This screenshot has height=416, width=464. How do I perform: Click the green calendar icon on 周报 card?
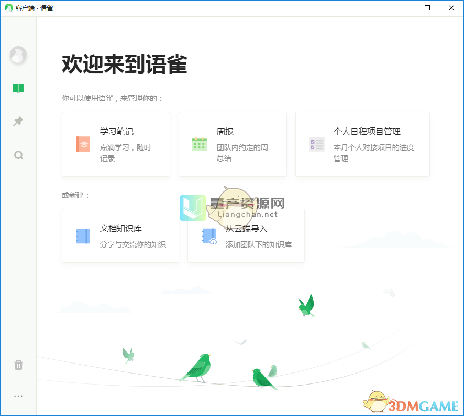[x=200, y=144]
